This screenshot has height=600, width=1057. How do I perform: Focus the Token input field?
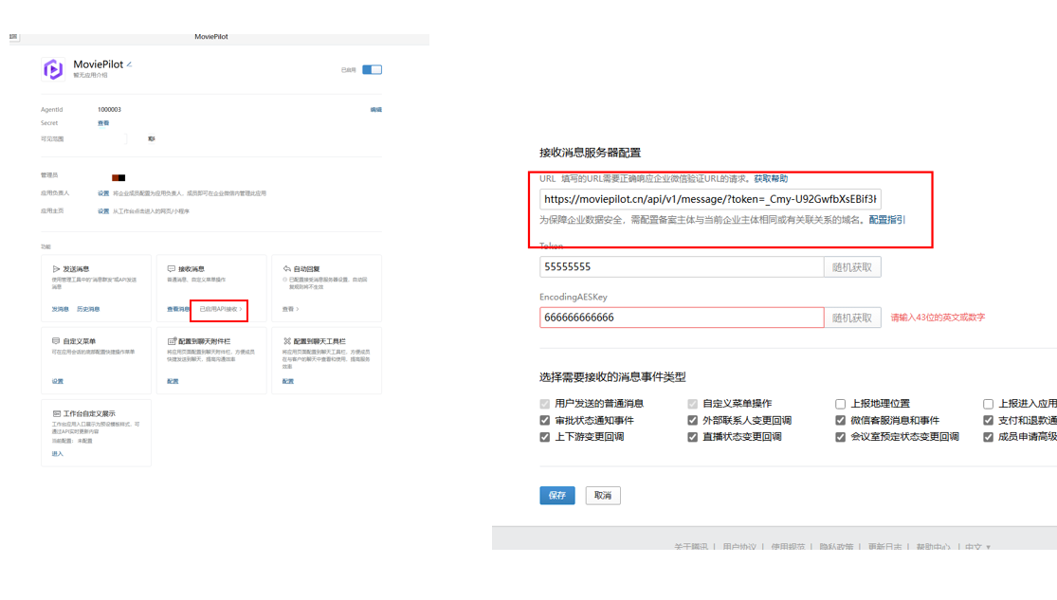point(682,267)
